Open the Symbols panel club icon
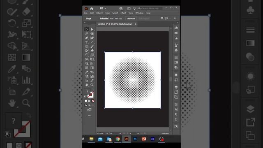263x148 pixels. click(x=176, y=50)
